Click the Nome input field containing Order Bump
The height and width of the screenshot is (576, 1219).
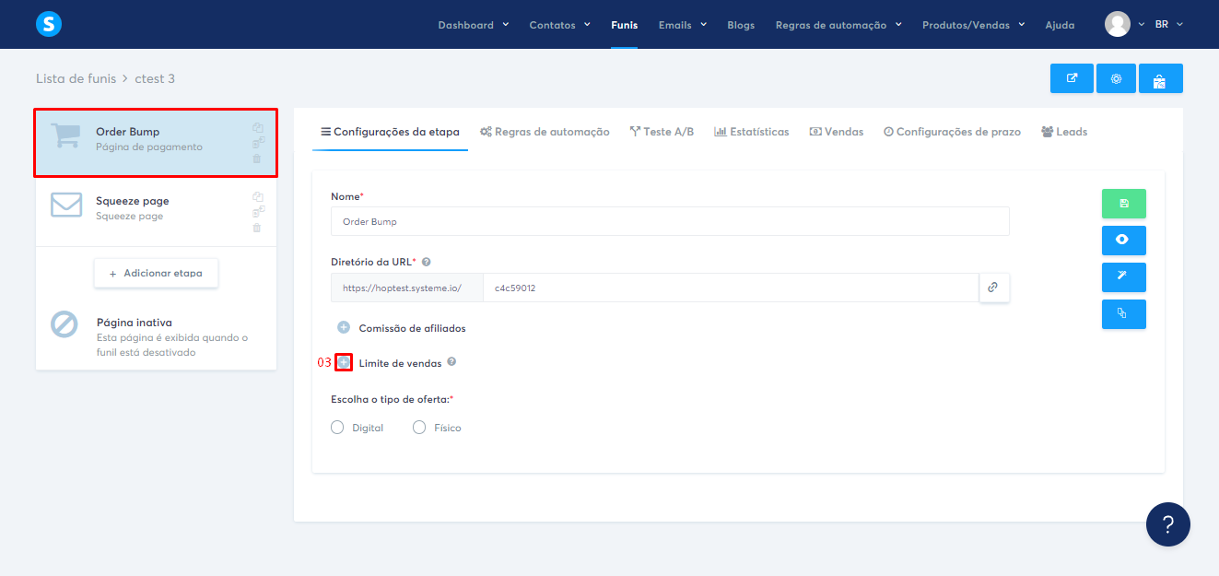(670, 221)
